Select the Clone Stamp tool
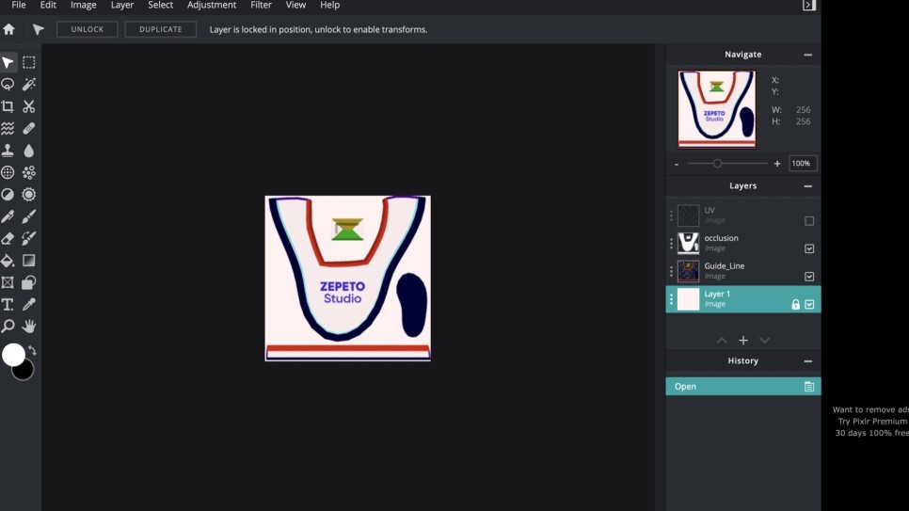 click(8, 151)
